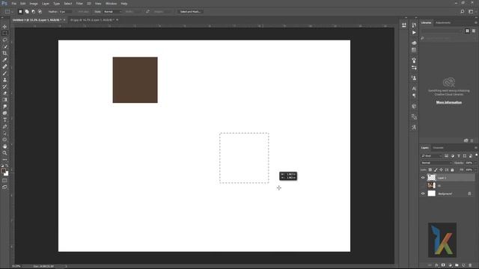Open the layer blend mode dropdown

coord(436,163)
